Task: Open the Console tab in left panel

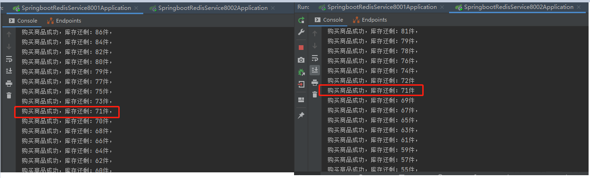Action: tap(23, 21)
